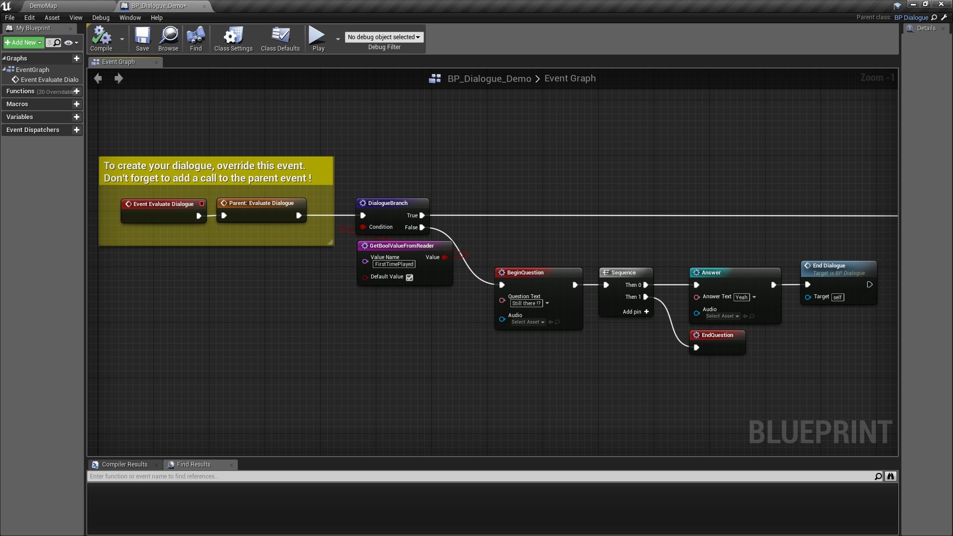The width and height of the screenshot is (953, 536).
Task: Click the back navigation arrow in Event Graph
Action: tap(98, 78)
